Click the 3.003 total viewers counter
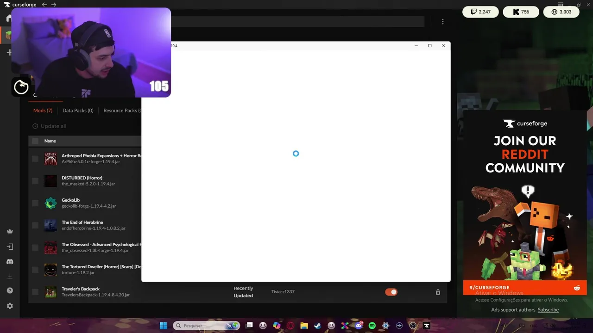593x333 pixels. 561,12
